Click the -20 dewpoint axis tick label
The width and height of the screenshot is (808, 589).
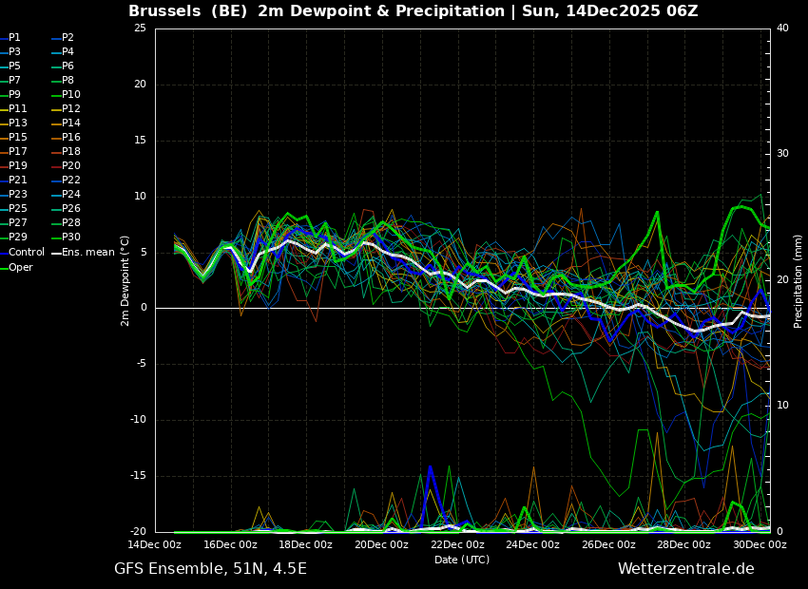point(139,531)
